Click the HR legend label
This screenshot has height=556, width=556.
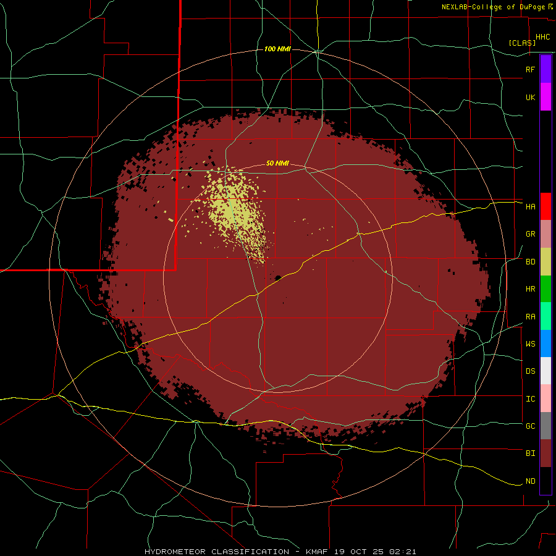[x=530, y=289]
